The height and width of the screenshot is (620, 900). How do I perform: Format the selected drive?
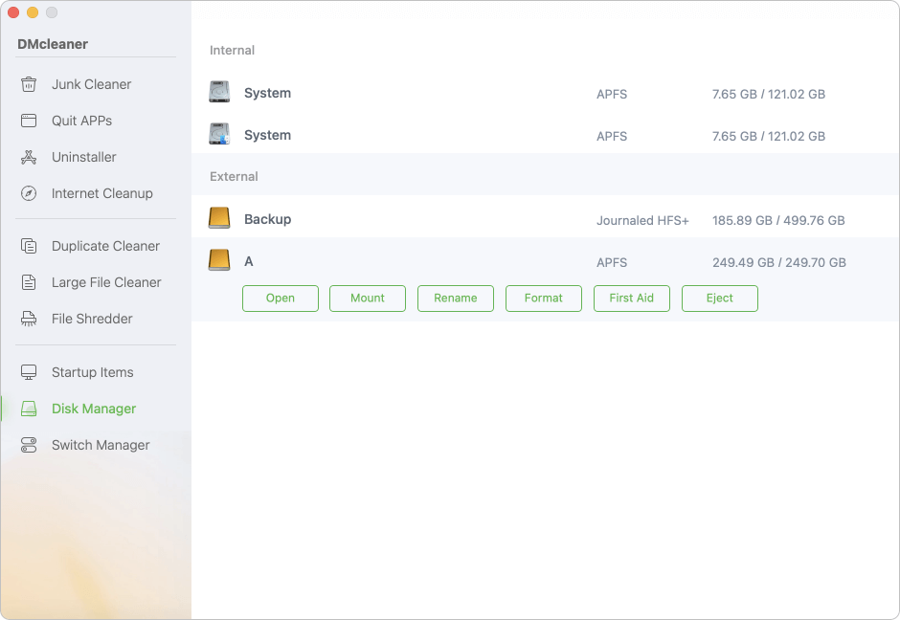543,298
